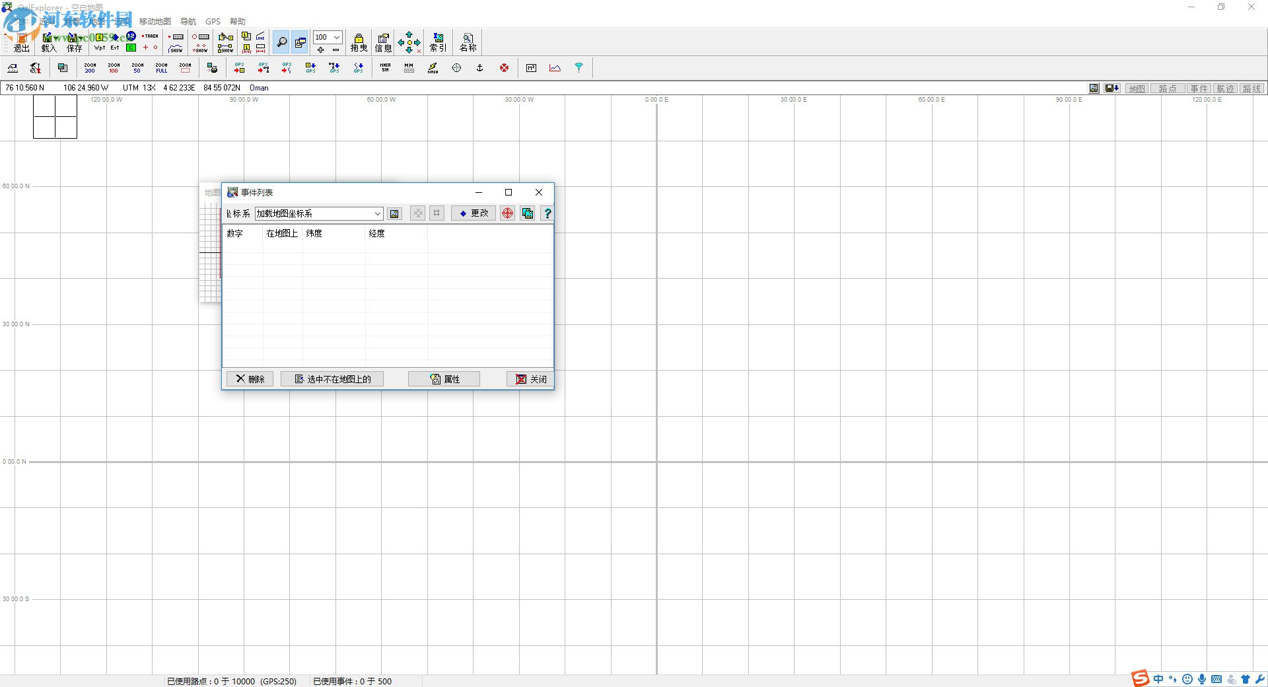This screenshot has width=1268, height=687.
Task: Click the 更改 (Change) button in event list
Action: pos(474,213)
